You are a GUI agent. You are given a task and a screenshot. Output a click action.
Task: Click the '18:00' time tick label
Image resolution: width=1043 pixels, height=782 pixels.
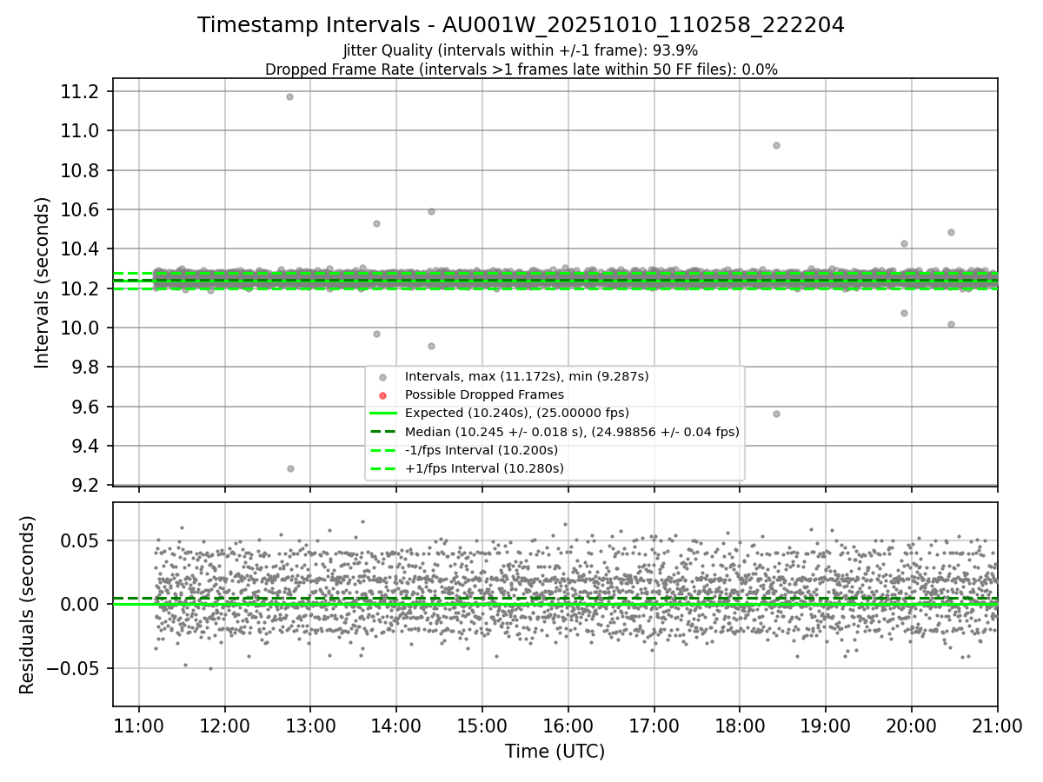(x=740, y=725)
